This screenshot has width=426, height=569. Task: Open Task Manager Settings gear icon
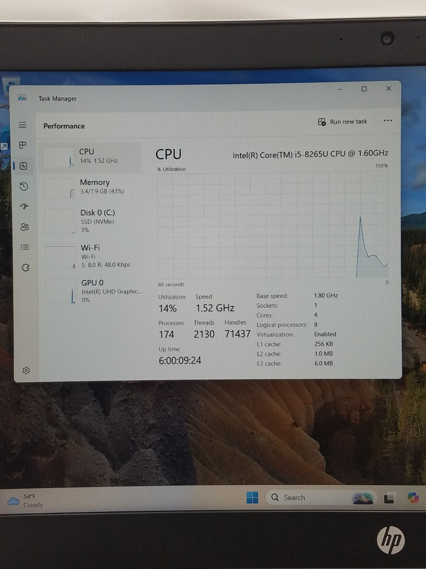[x=26, y=371]
